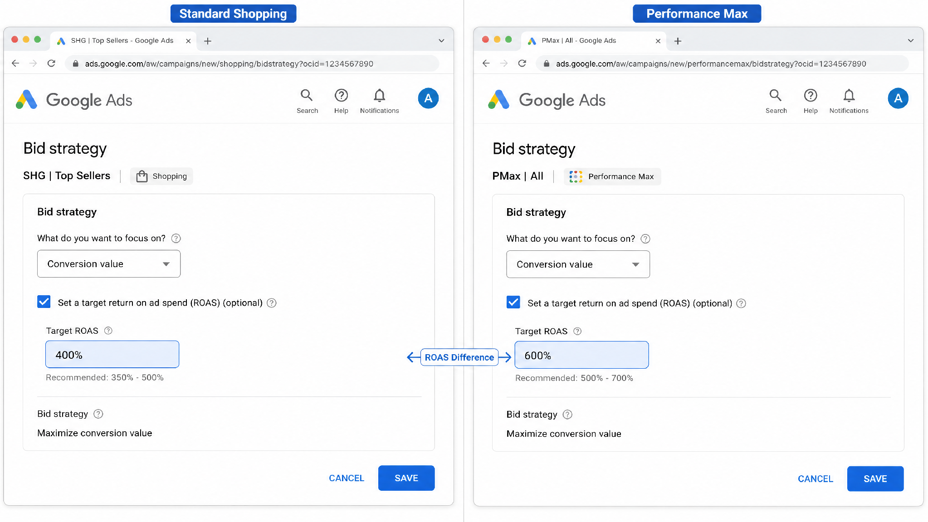The width and height of the screenshot is (928, 522).
Task: Cancel bid strategy in Standard Shopping window
Action: pos(347,478)
